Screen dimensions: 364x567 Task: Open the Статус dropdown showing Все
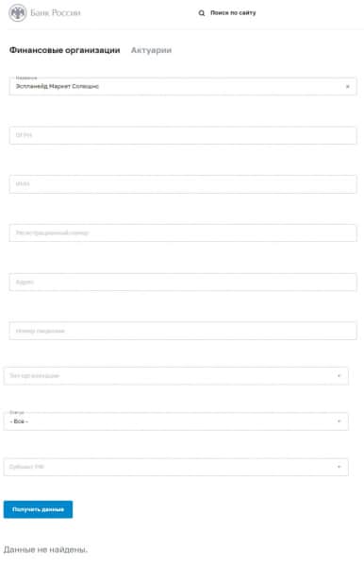(176, 421)
